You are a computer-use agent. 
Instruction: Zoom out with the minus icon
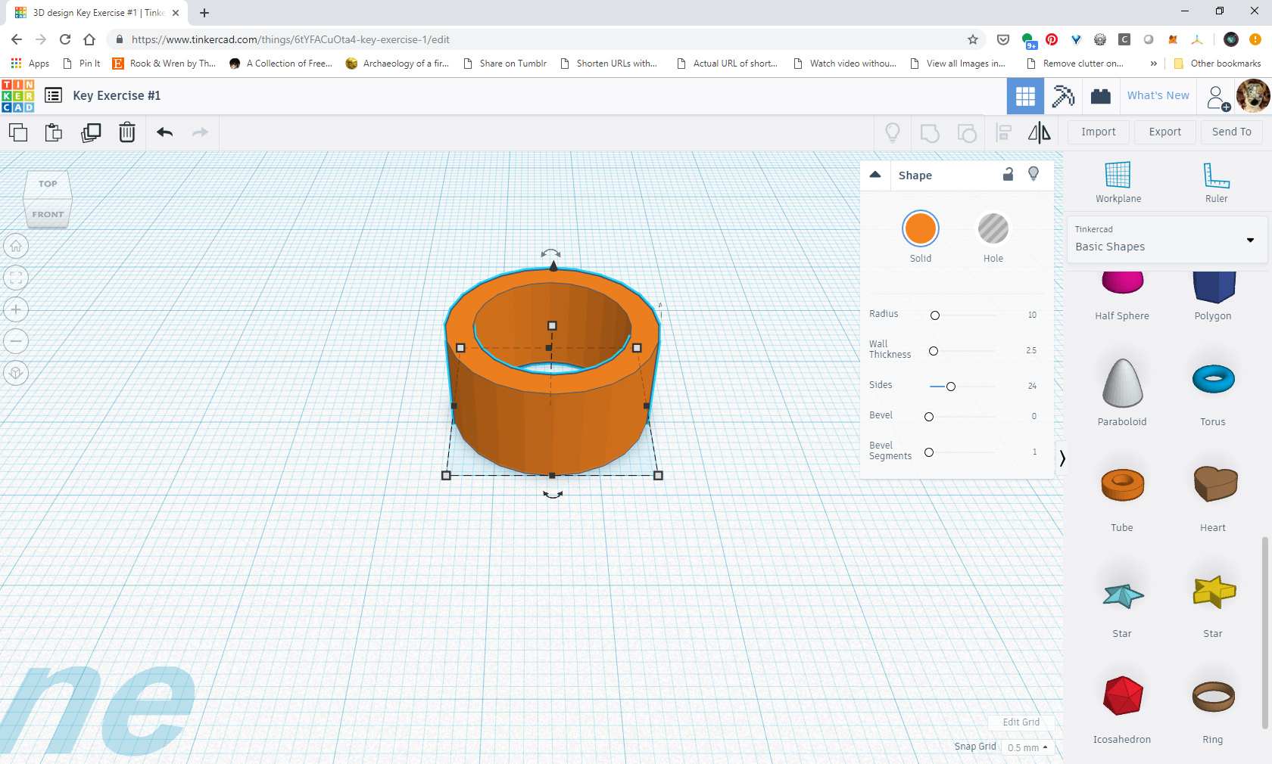(16, 342)
